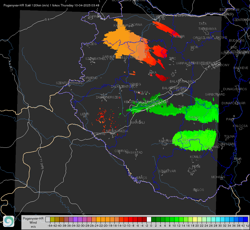Screen dimensions: 250x230
Task: Click the TAPOLCA label
Action: coord(141,92)
